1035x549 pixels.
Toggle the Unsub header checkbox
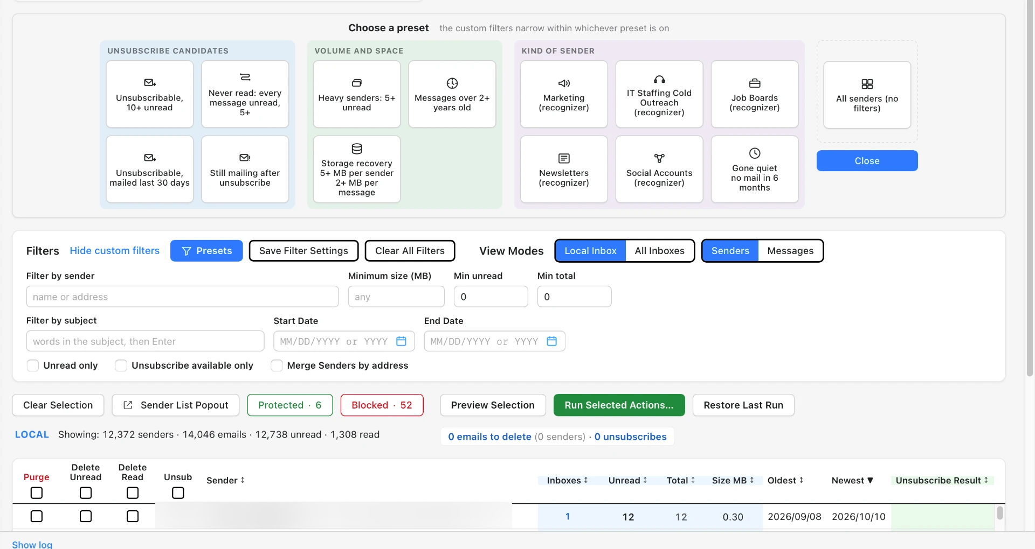178,493
